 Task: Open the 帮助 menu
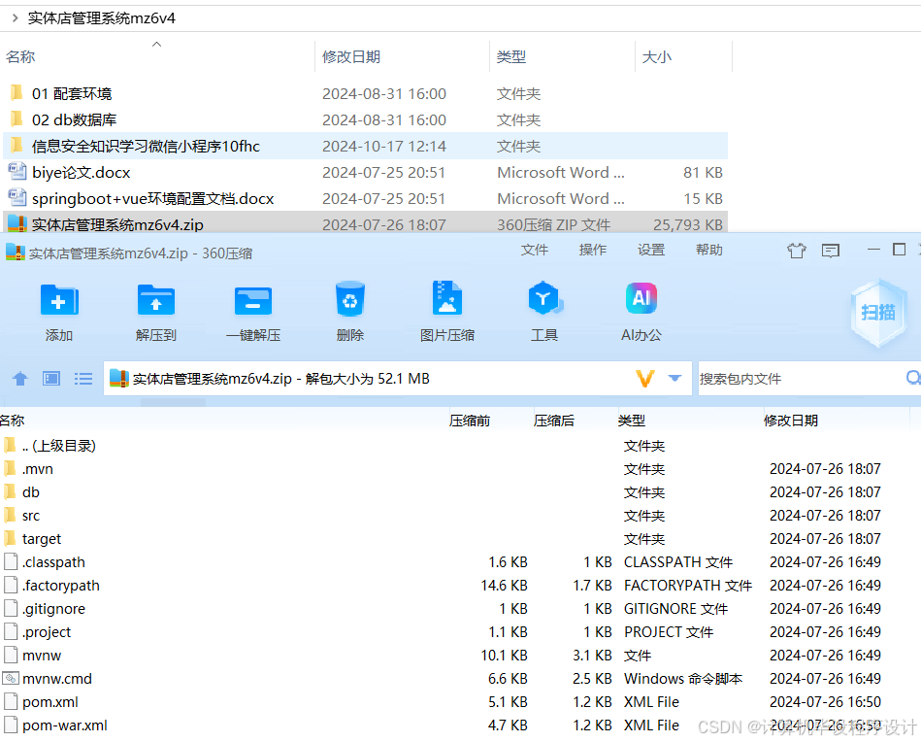709,250
